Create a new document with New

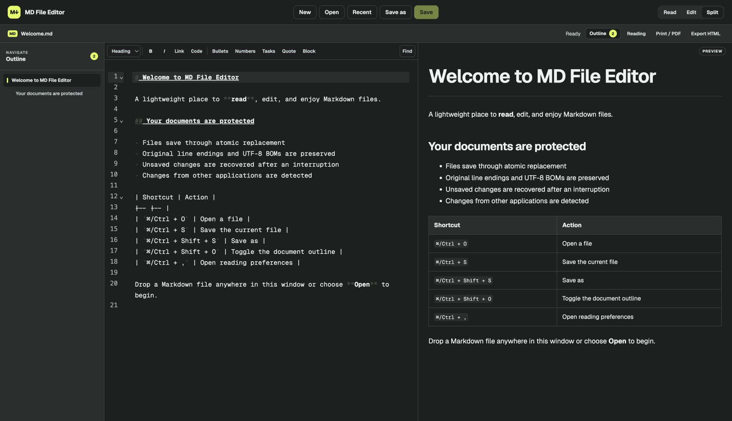pos(305,12)
